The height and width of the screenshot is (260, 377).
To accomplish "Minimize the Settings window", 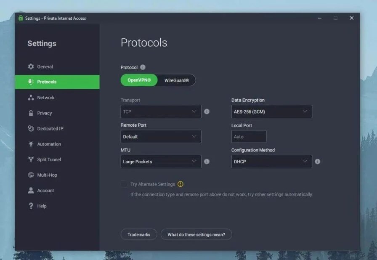I will coord(319,18).
